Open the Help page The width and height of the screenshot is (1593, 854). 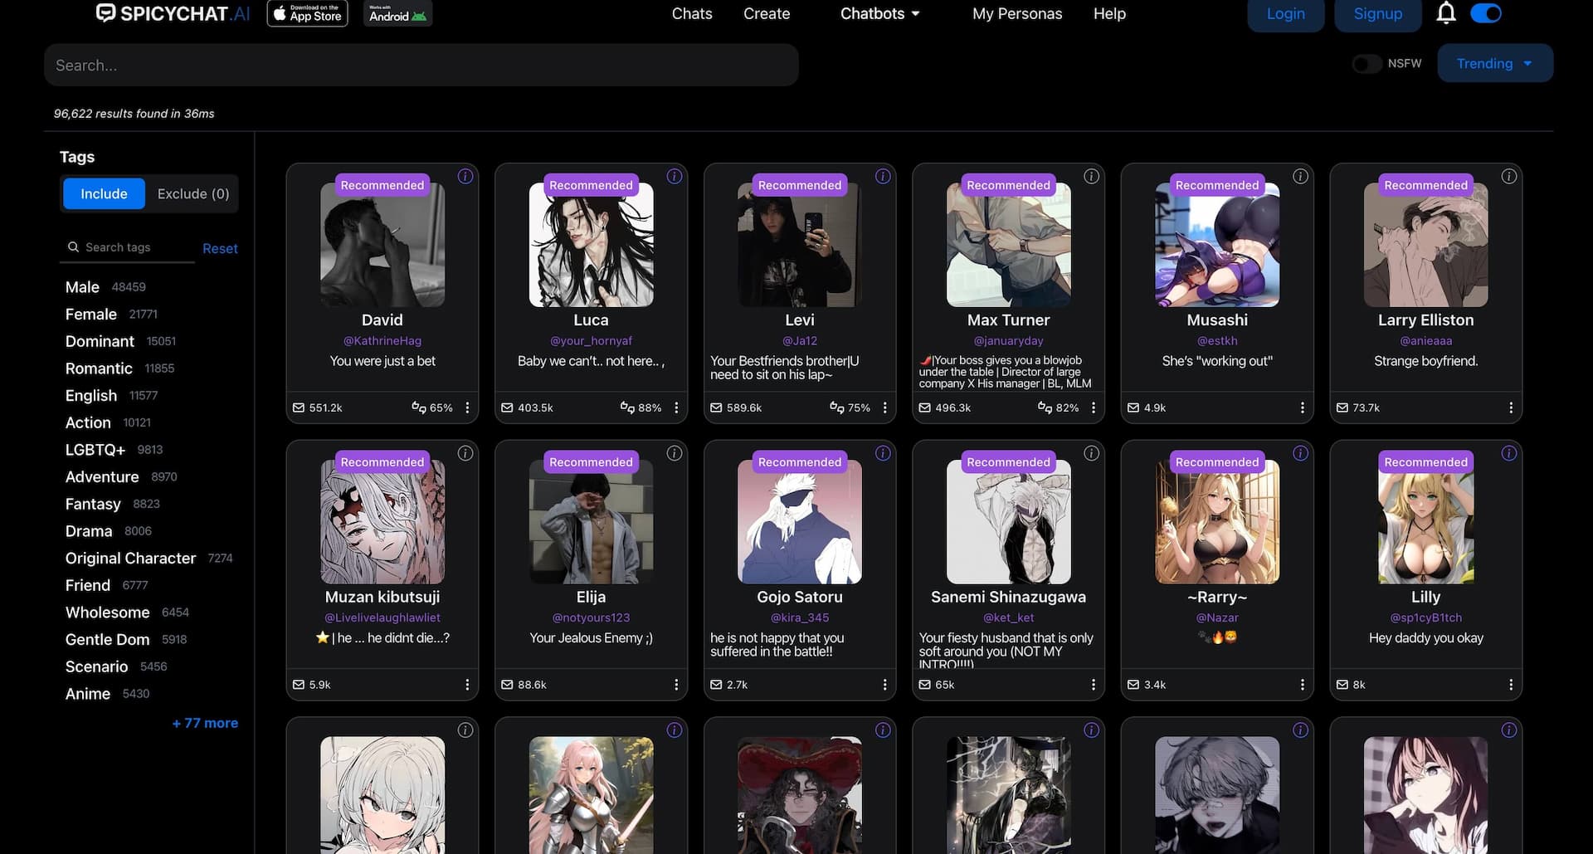(x=1109, y=13)
